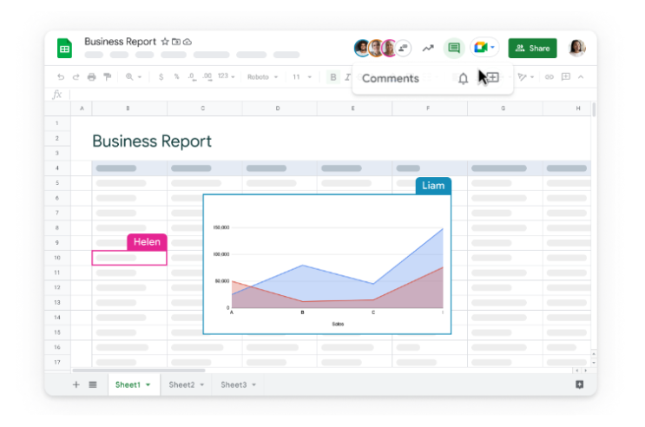
Task: Expand the Google Meet dropdown
Action: coord(492,48)
